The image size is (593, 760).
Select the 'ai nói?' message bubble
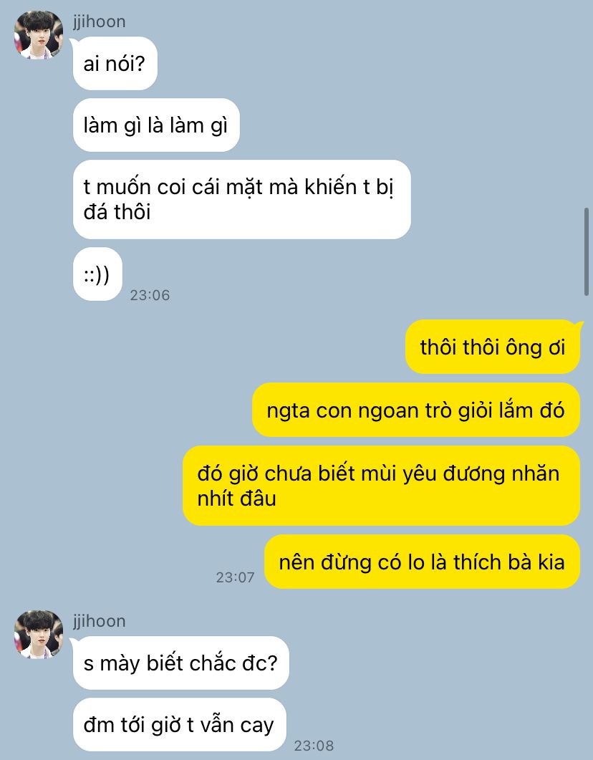click(x=115, y=64)
